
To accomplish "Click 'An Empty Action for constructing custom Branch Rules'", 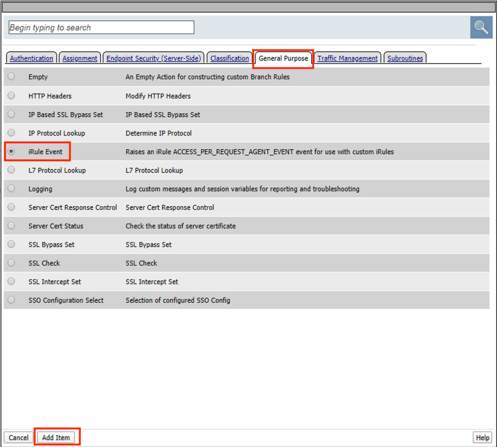I will 207,77.
